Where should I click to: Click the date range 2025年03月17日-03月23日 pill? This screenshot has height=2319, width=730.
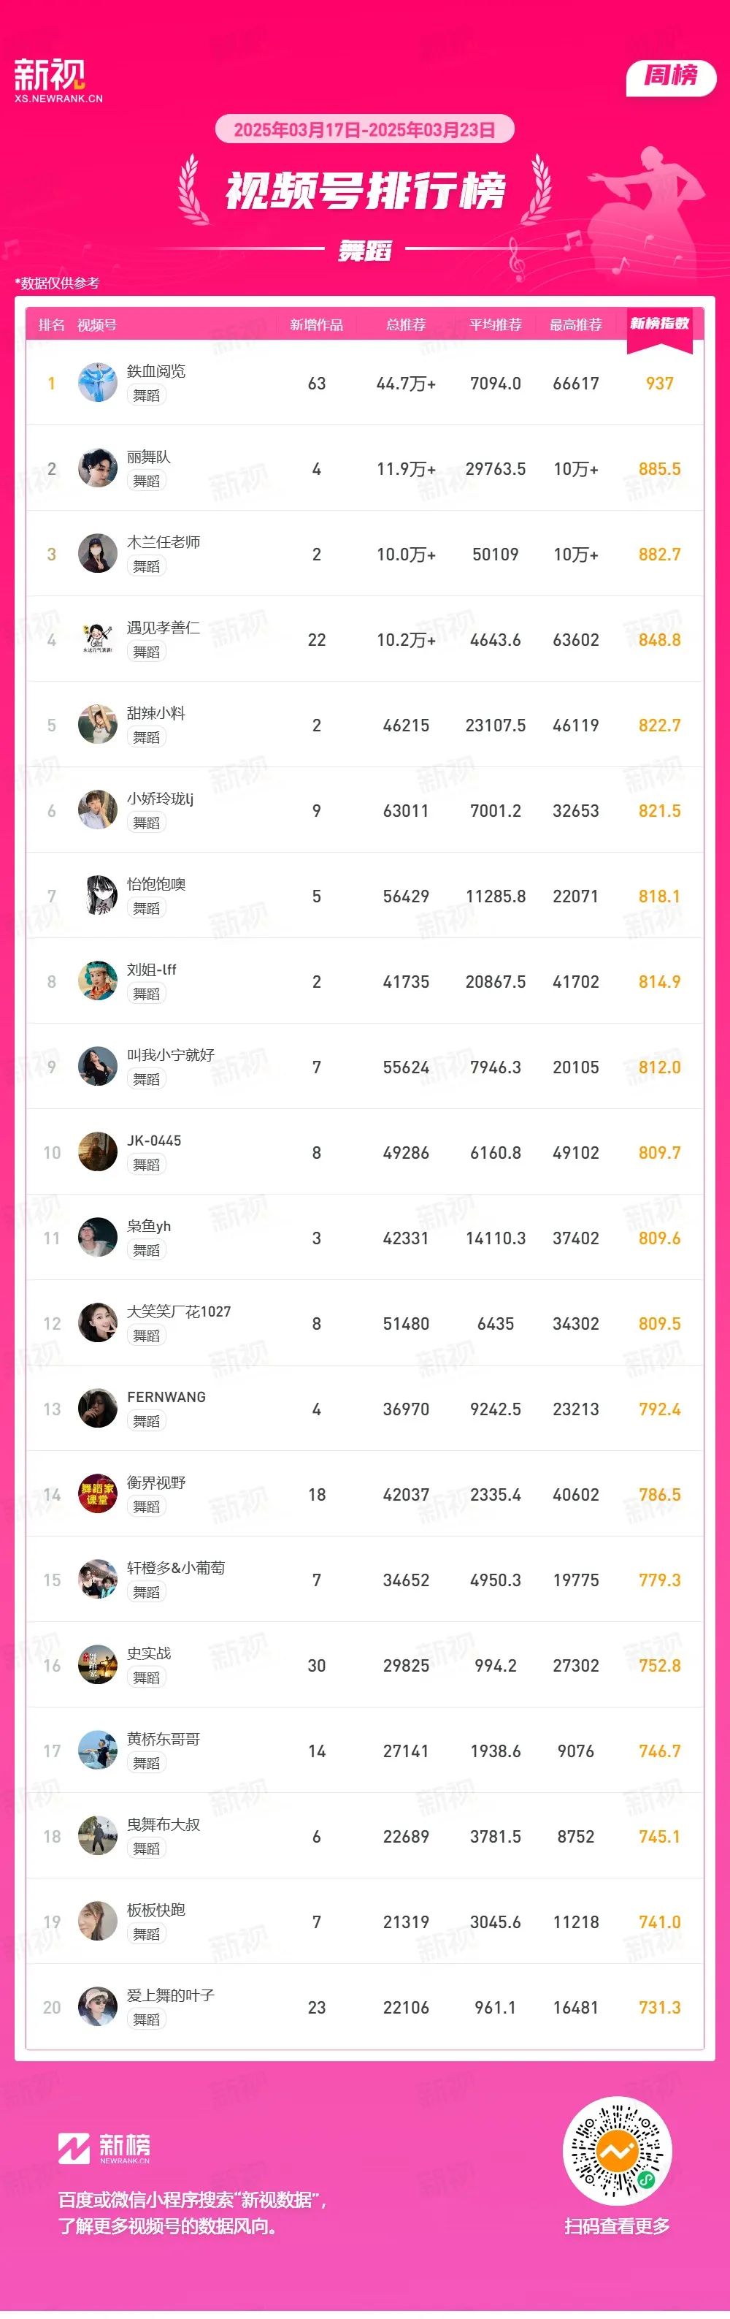pyautogui.click(x=365, y=129)
